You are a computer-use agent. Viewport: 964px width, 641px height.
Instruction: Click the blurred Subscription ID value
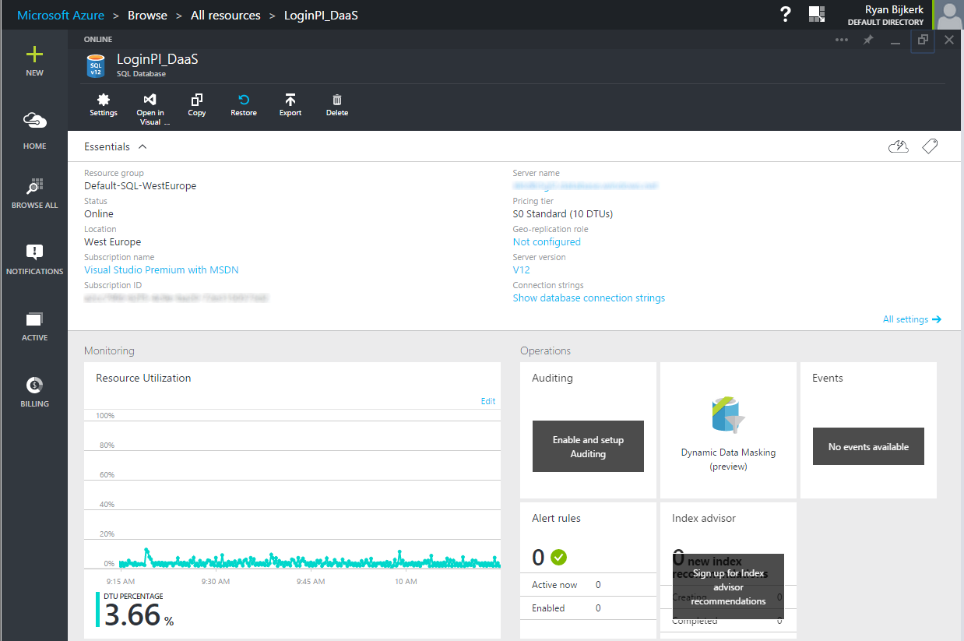(176, 298)
